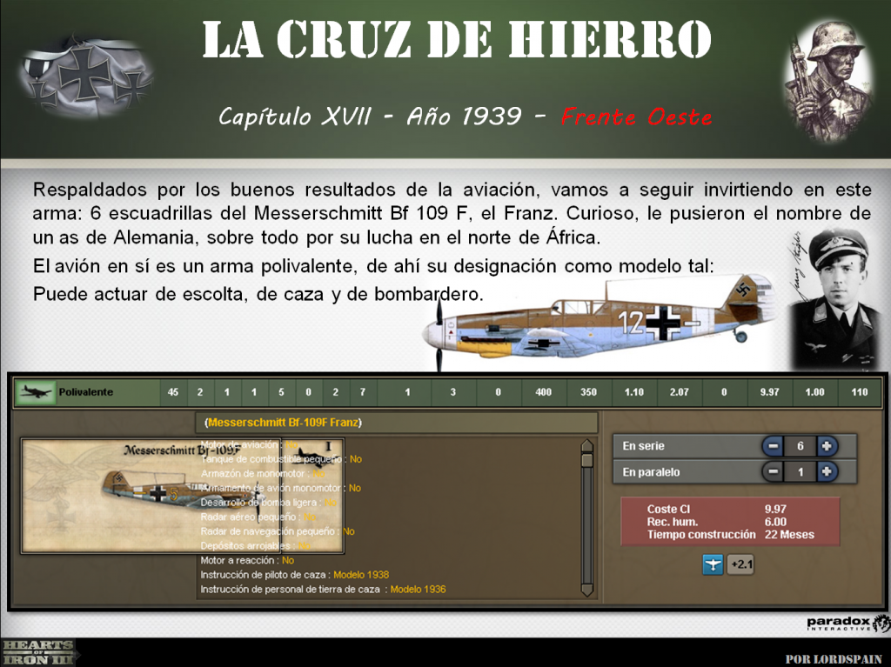
Task: Select Instrucción de personal de tierra row
Action: tap(323, 590)
